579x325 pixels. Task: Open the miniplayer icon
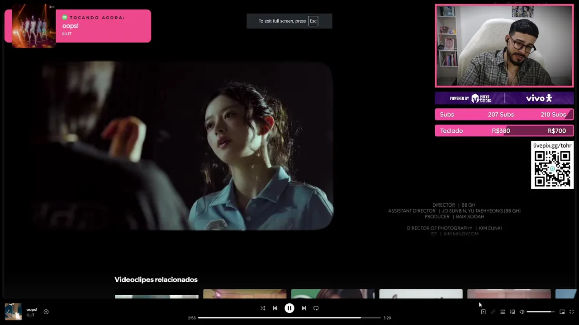[x=562, y=312]
